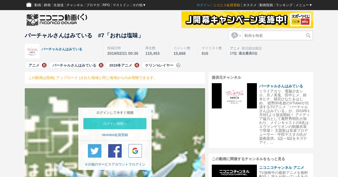Open ブロマガ in the top navigation

(93, 5)
